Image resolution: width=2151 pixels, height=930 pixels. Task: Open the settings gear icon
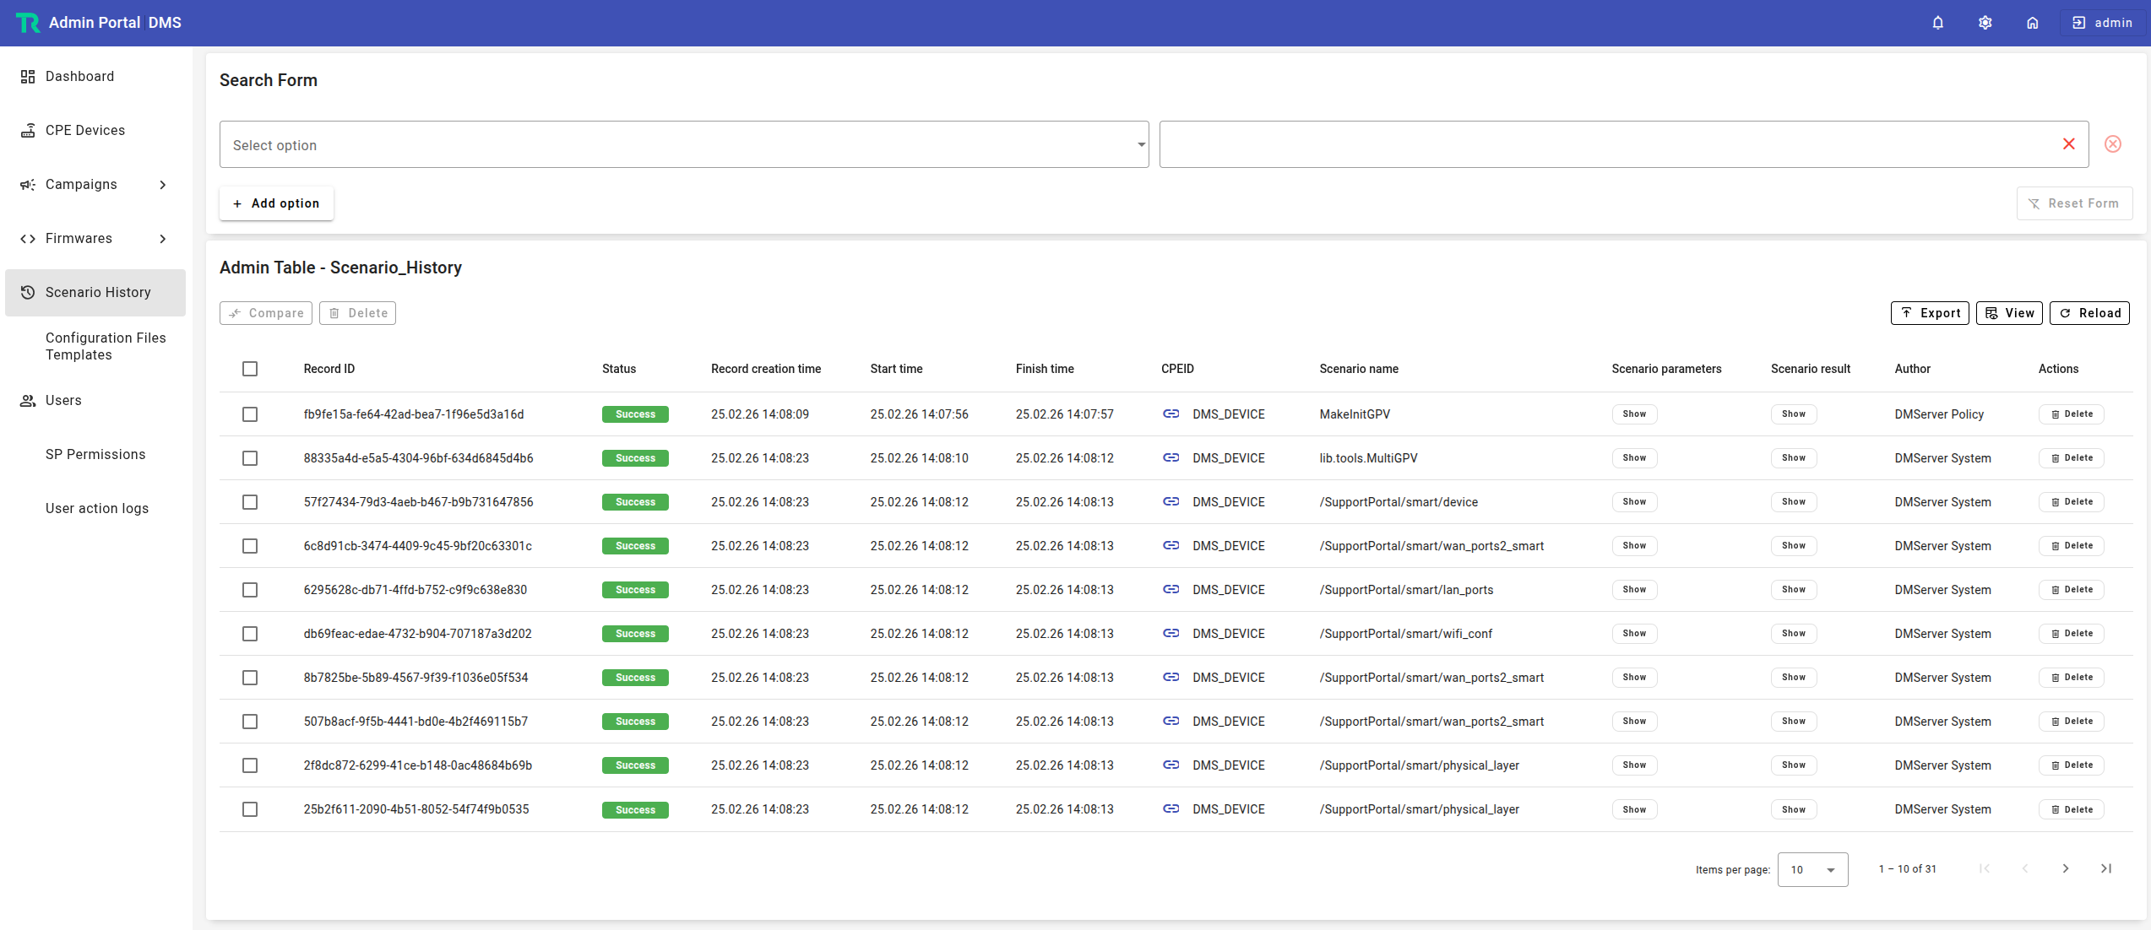1985,23
